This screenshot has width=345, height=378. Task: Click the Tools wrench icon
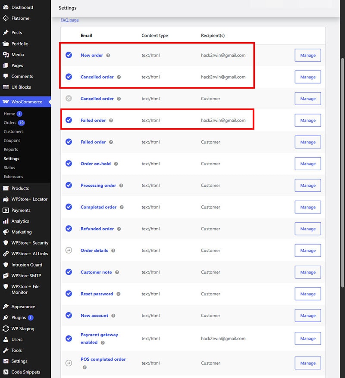click(6, 350)
